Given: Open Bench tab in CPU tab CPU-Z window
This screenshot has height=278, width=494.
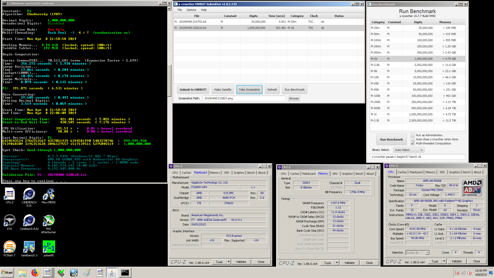Looking at the screenshot, I should click(x=466, y=172).
